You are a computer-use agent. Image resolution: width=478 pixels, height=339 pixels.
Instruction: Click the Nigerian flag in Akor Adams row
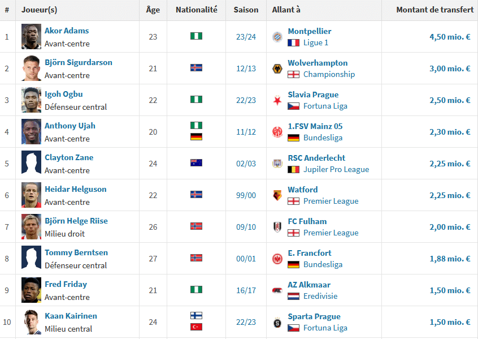click(x=196, y=36)
